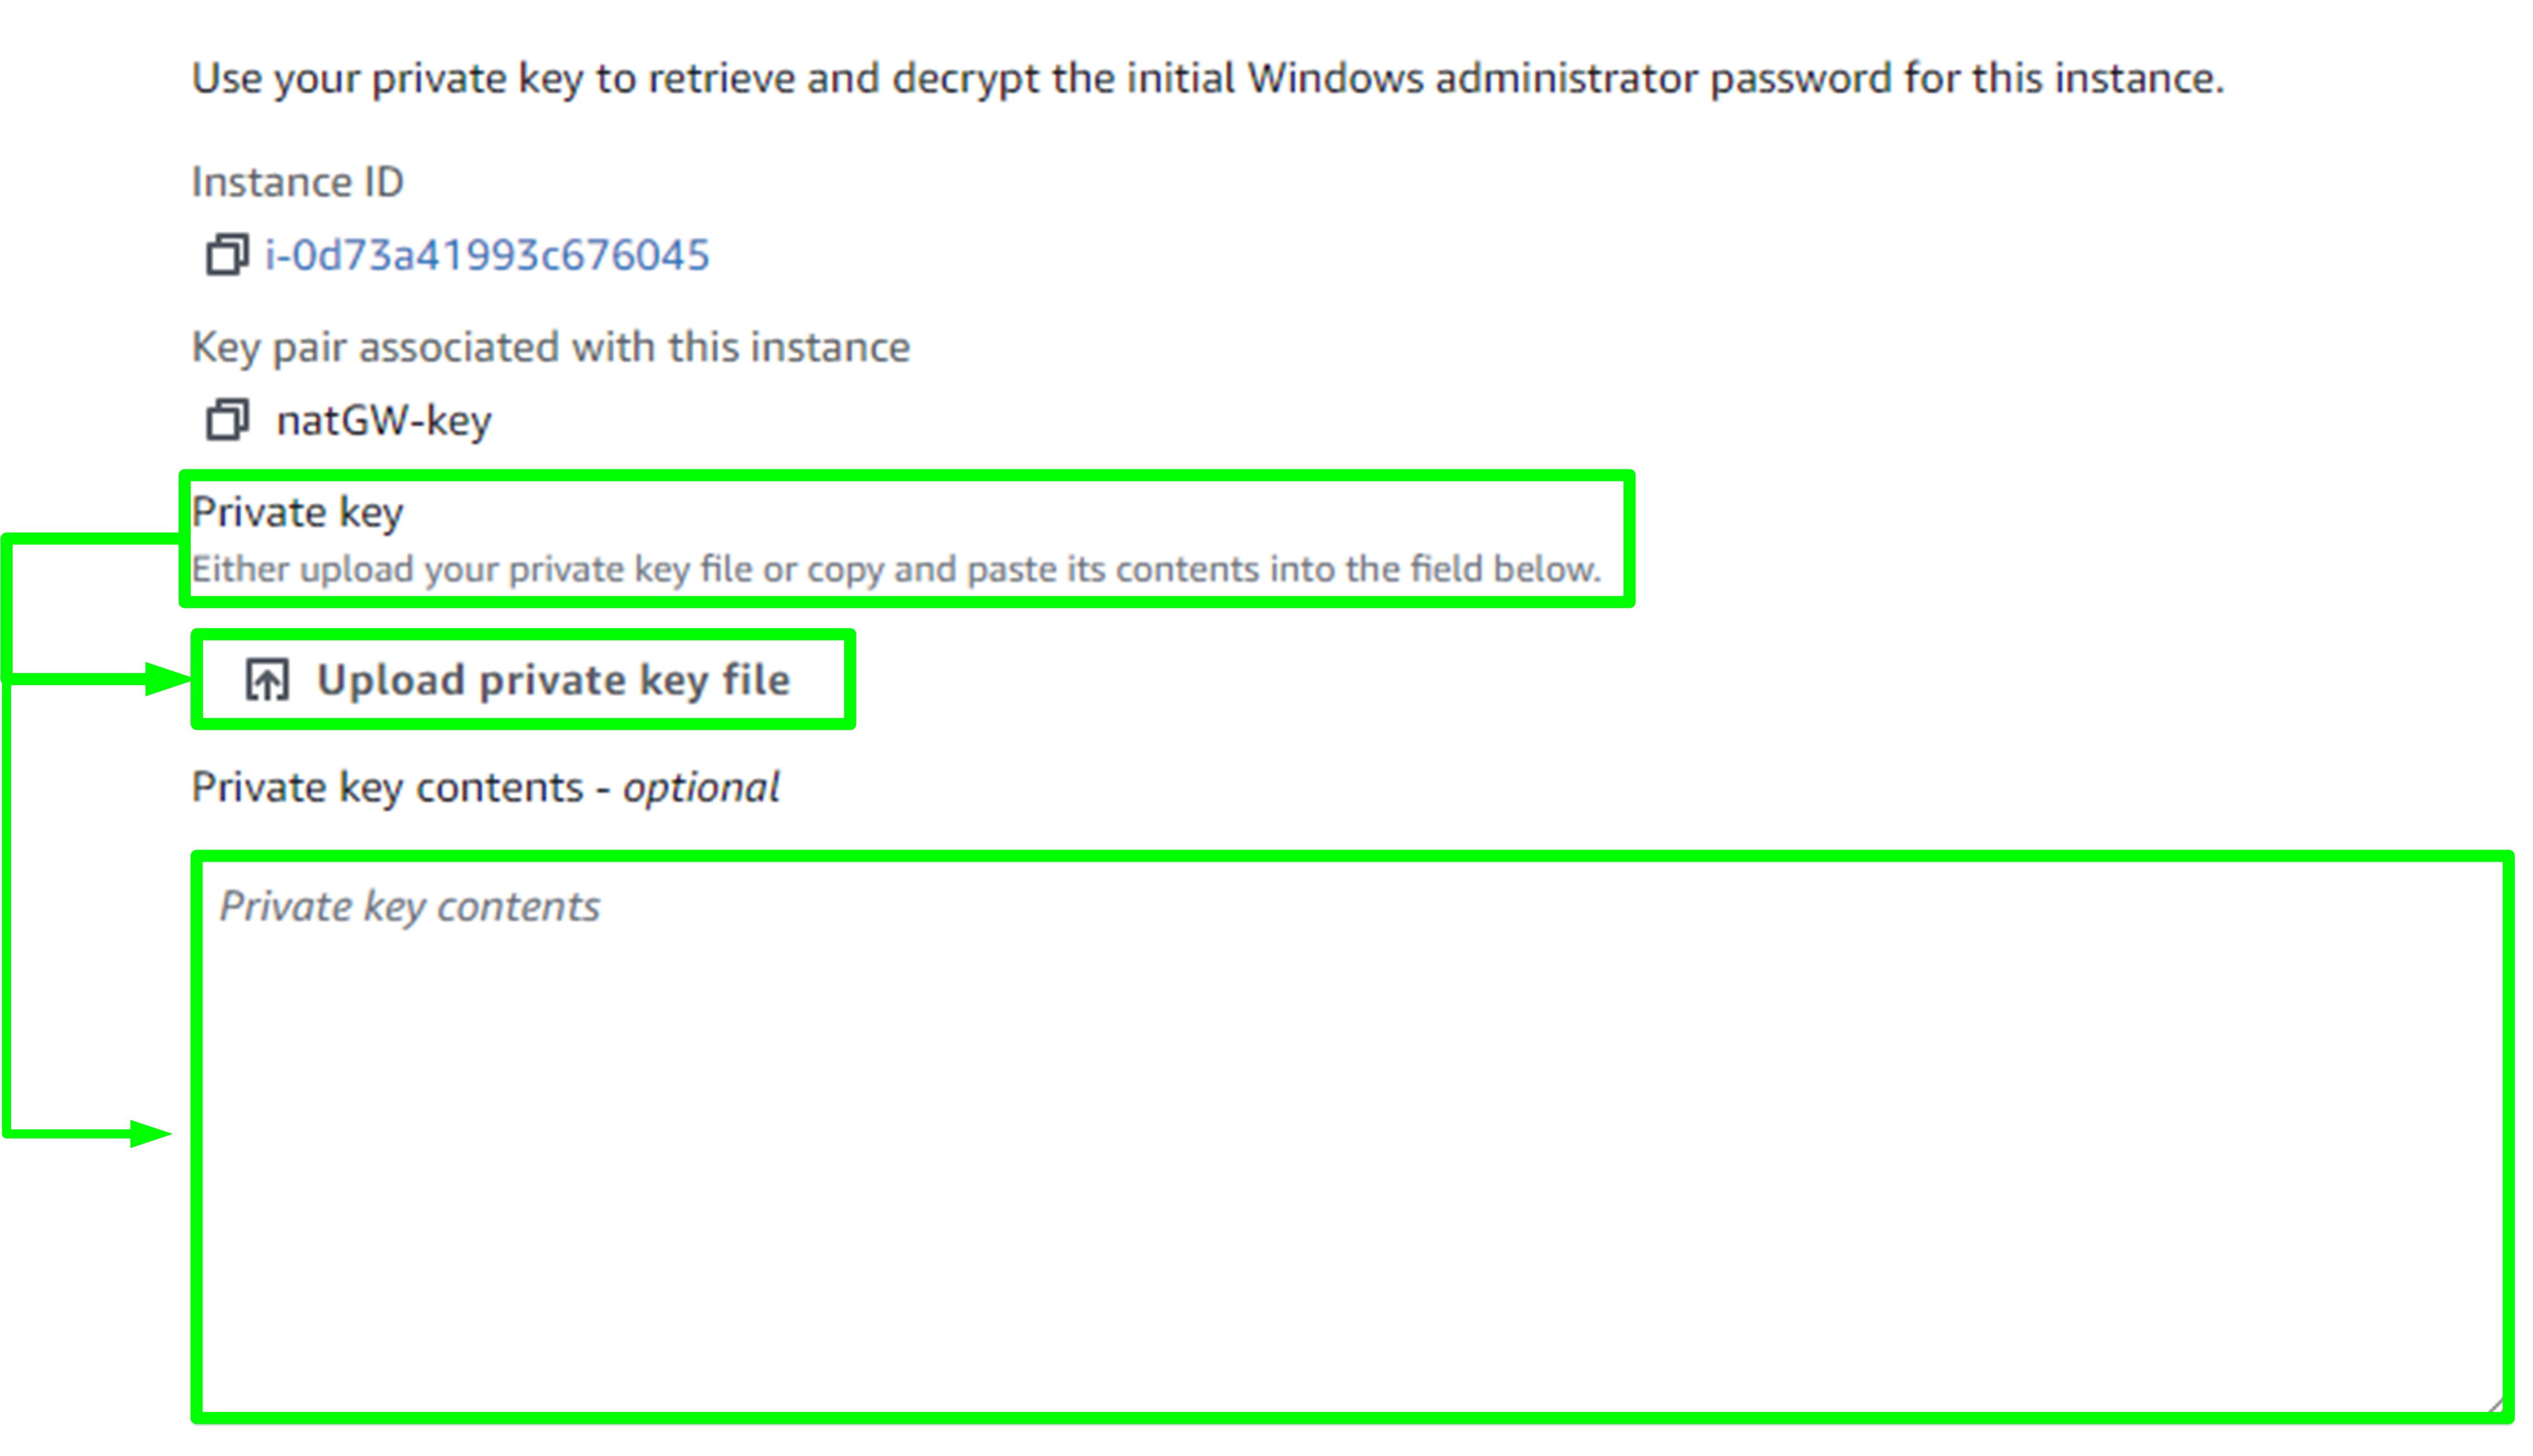The image size is (2533, 1456).
Task: Click the green arrowhead pointing at text area
Action: [152, 1134]
